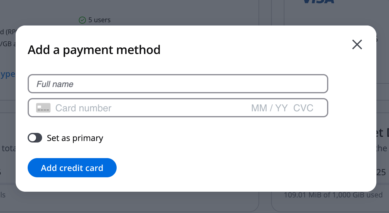Click inside the Card number field
The image size is (389, 213).
(120, 108)
